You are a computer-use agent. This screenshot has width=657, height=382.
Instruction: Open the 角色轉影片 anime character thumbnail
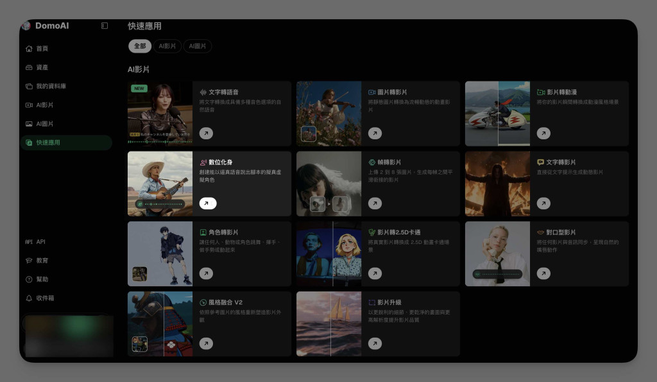point(160,254)
